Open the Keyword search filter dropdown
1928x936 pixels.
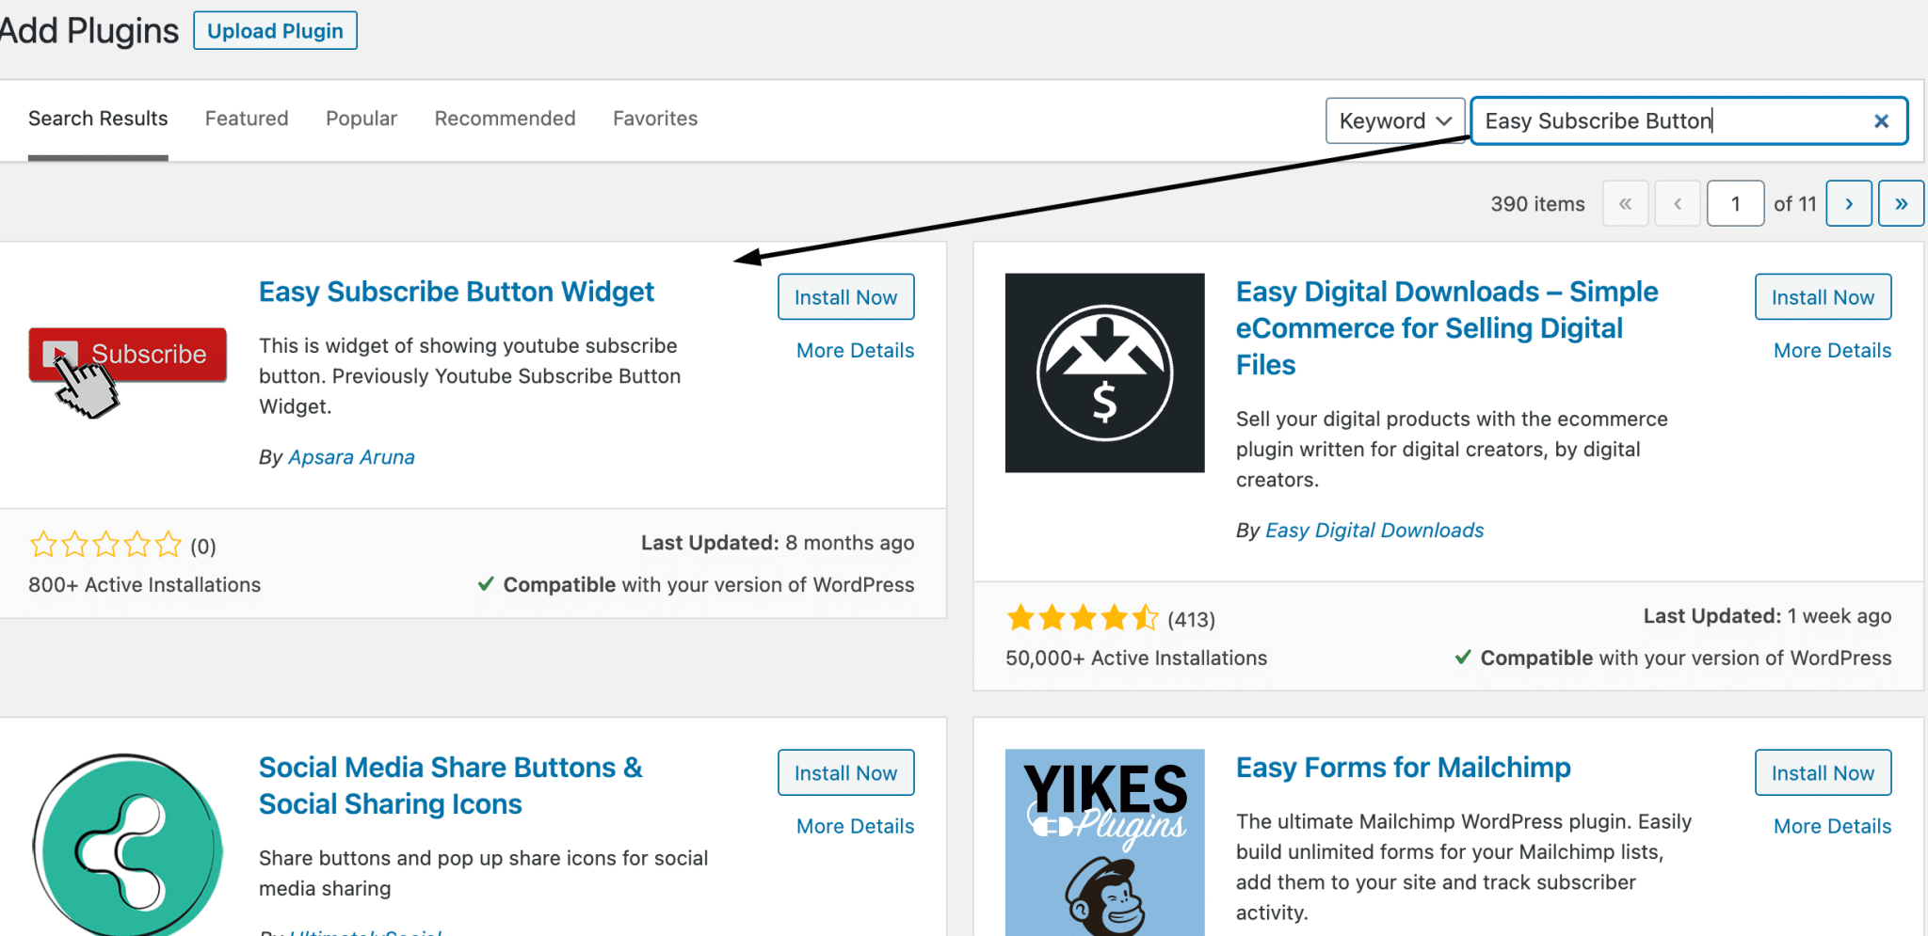point(1394,120)
